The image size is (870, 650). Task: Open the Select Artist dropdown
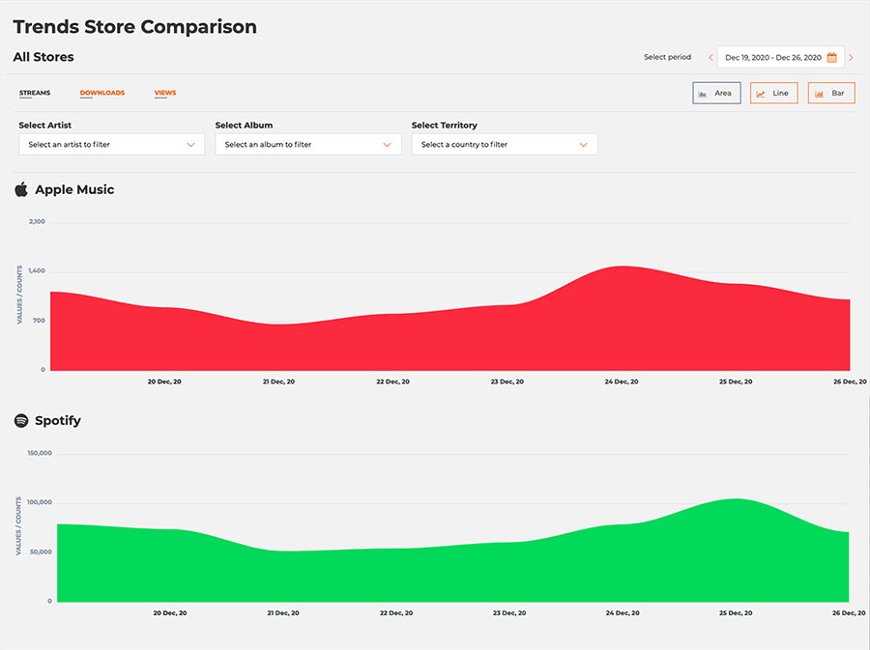[111, 145]
